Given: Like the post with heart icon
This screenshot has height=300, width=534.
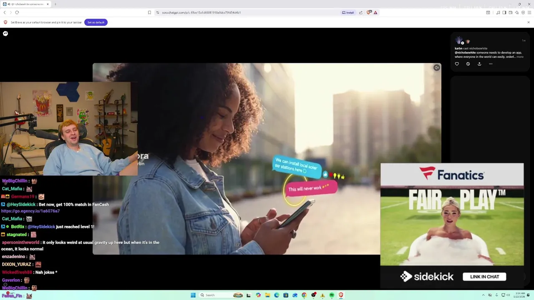Looking at the screenshot, I should coord(457,64).
